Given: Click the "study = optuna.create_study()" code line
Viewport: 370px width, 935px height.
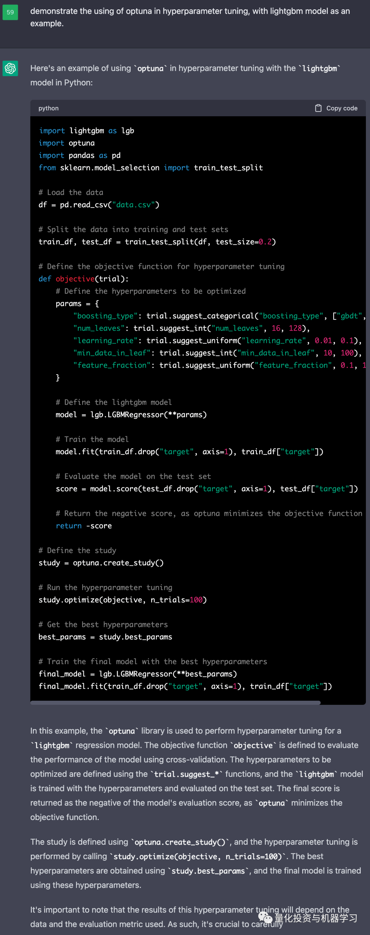Looking at the screenshot, I should coord(101,563).
